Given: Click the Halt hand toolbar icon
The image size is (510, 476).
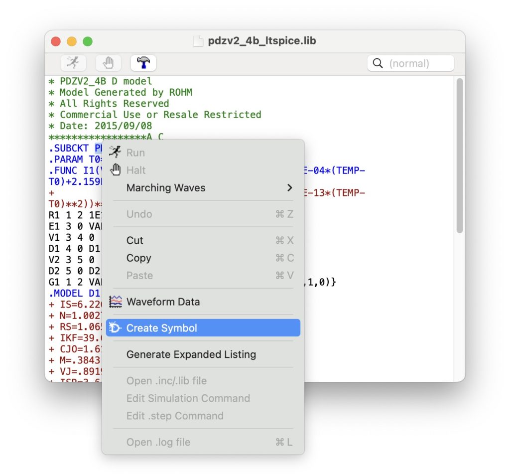Looking at the screenshot, I should tap(108, 63).
